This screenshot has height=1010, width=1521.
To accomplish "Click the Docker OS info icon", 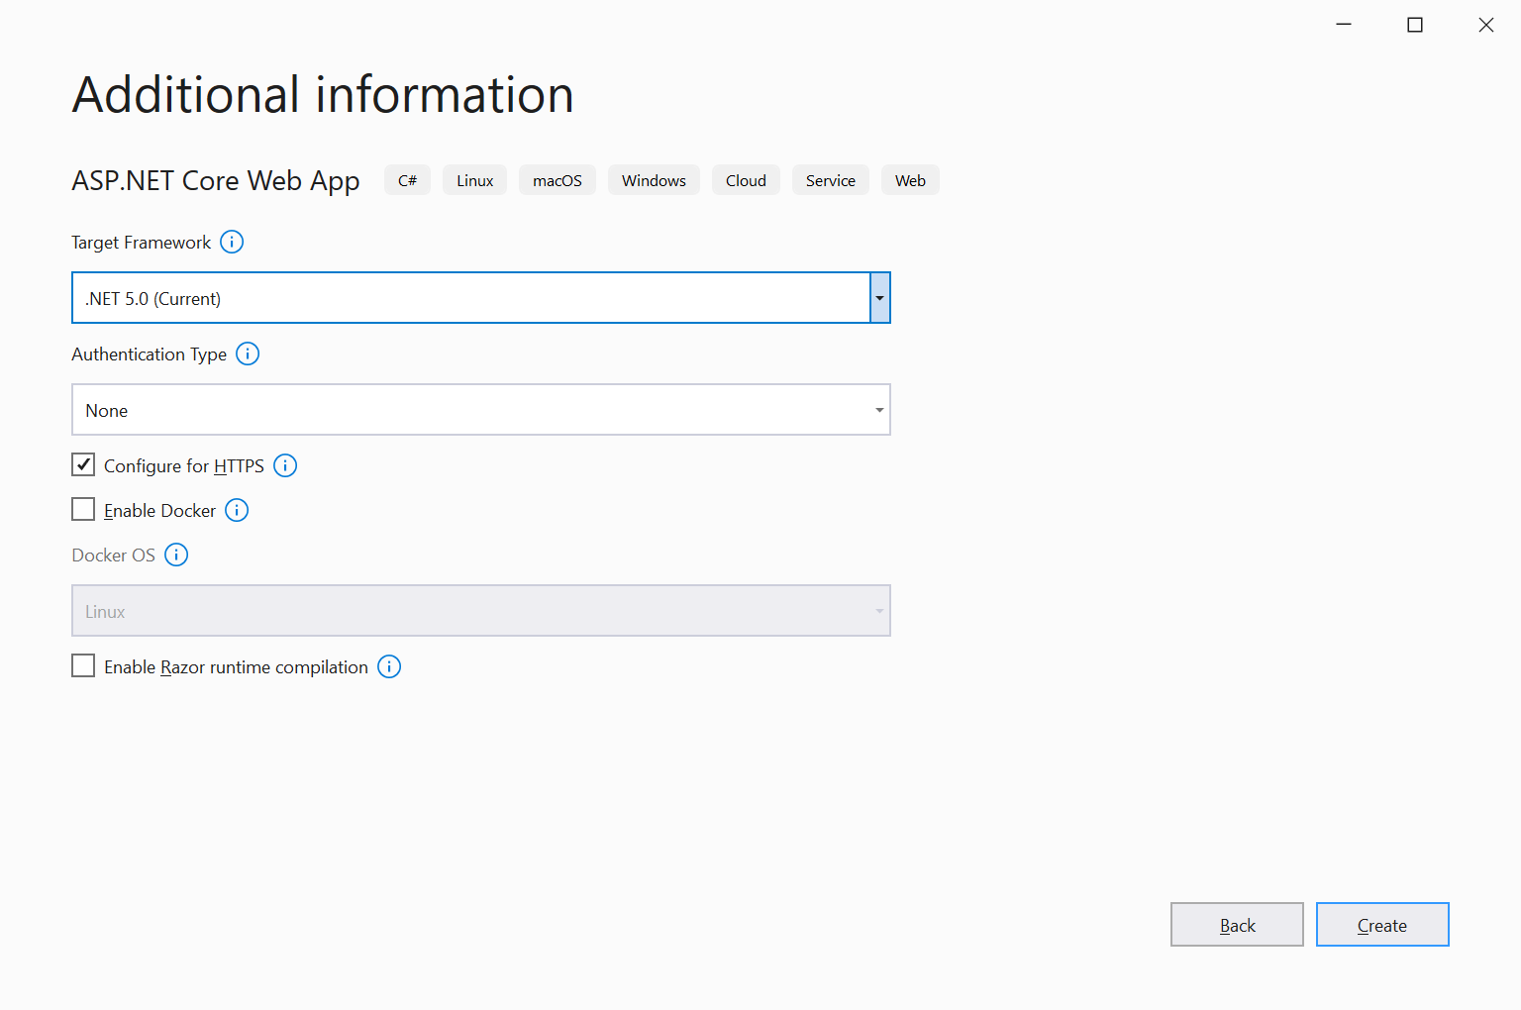I will click(176, 555).
